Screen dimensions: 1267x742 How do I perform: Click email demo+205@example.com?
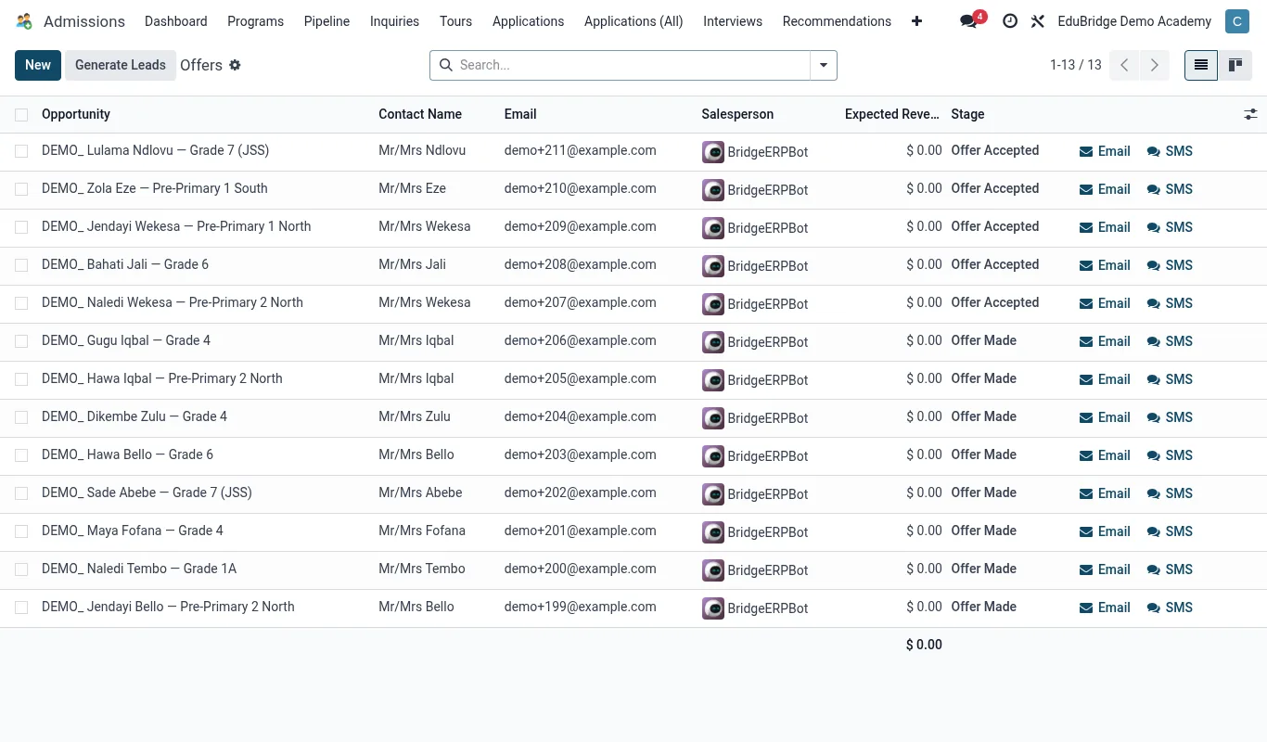581,378
